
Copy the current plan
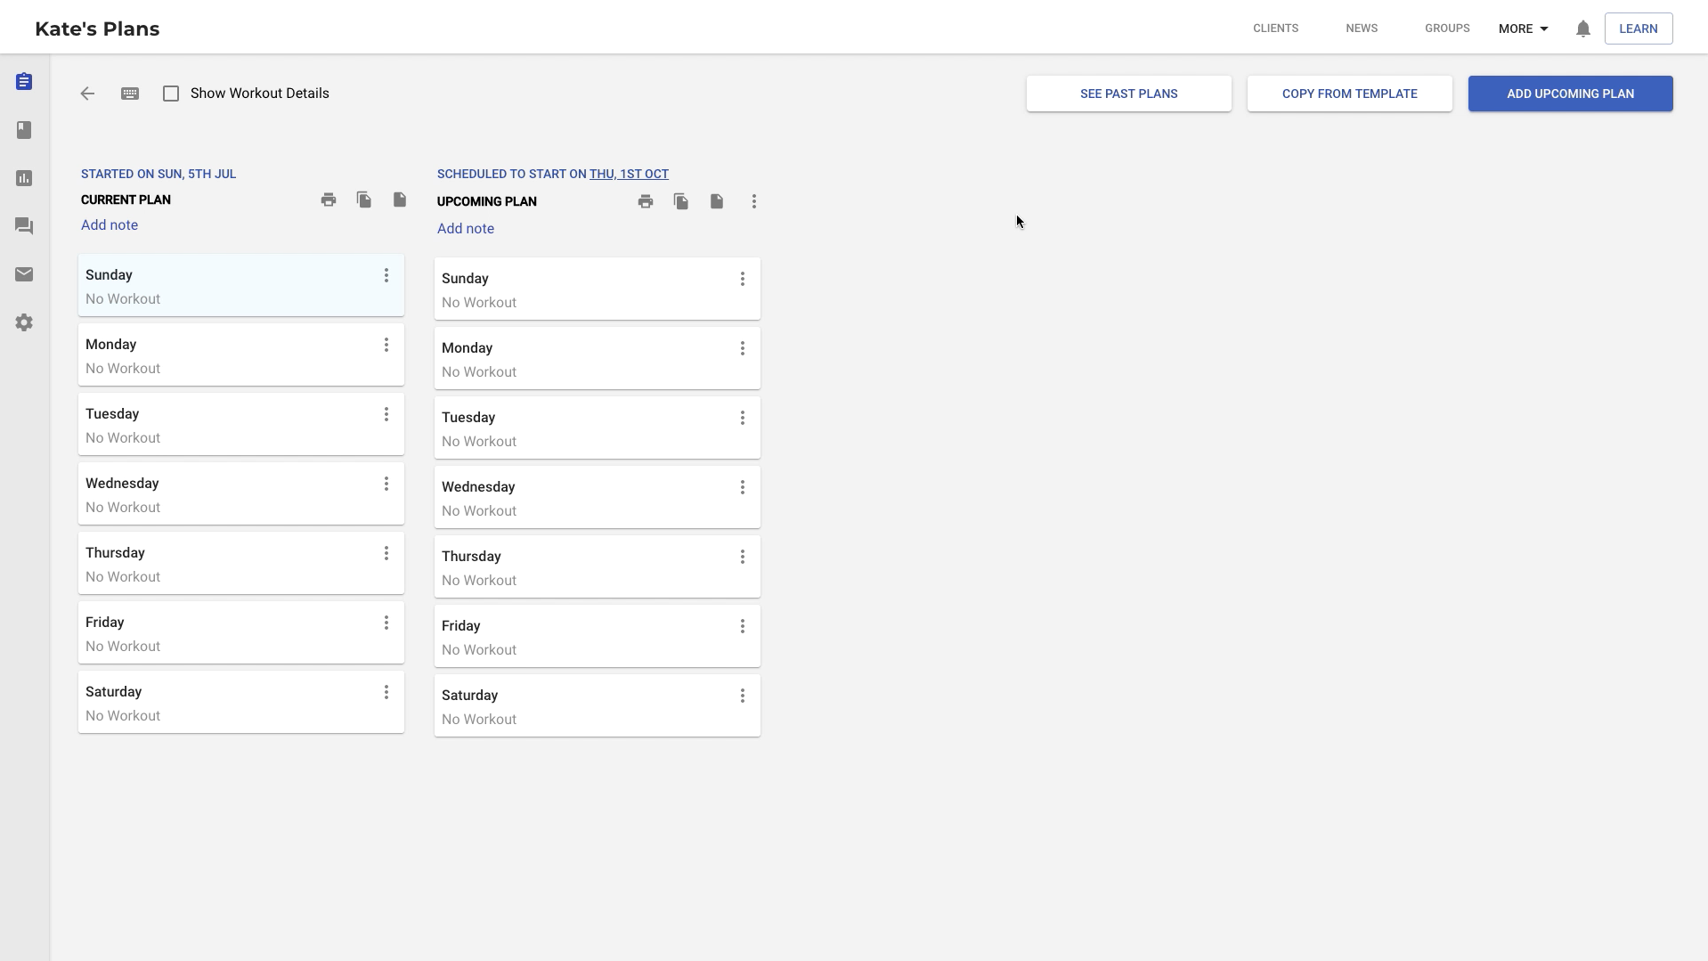tap(364, 200)
